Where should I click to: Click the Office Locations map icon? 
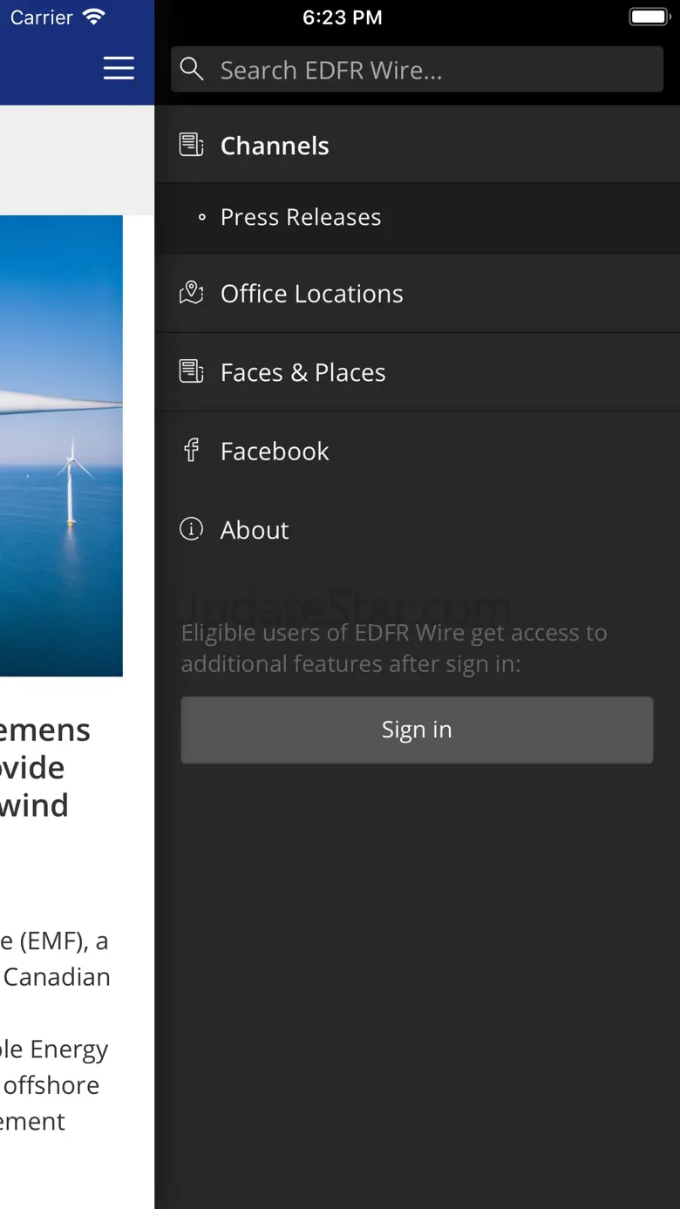[x=192, y=293]
